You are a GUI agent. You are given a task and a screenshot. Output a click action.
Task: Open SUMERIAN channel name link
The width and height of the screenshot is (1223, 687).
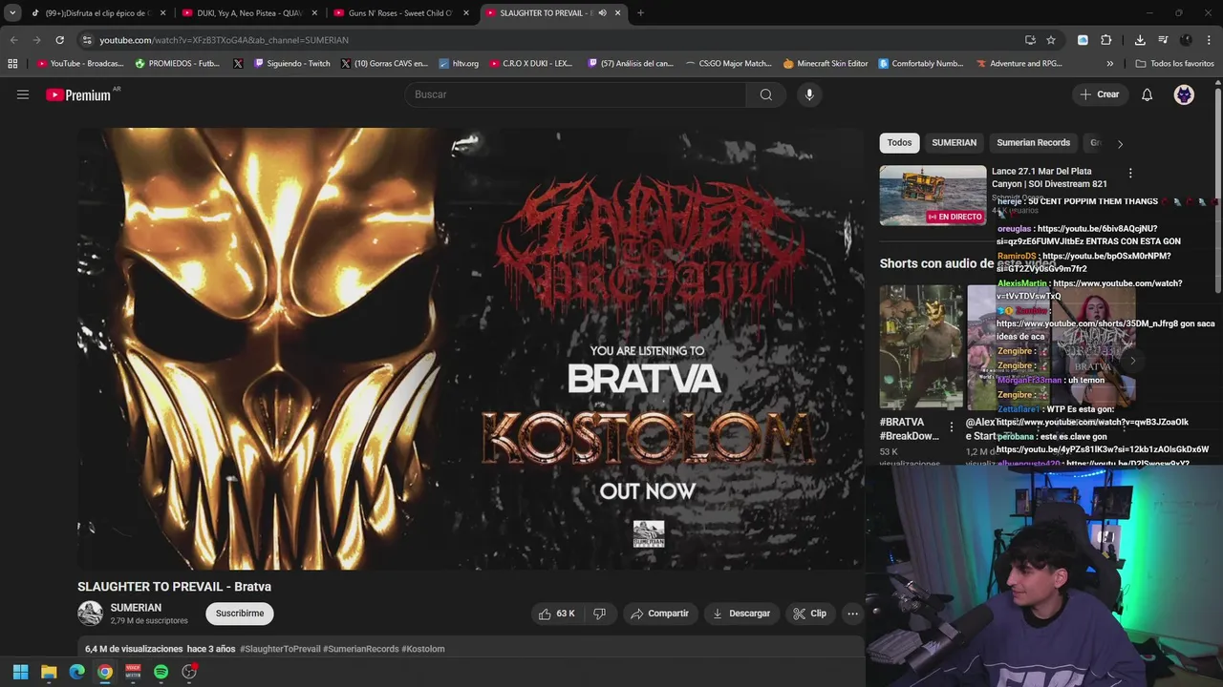pos(136,608)
